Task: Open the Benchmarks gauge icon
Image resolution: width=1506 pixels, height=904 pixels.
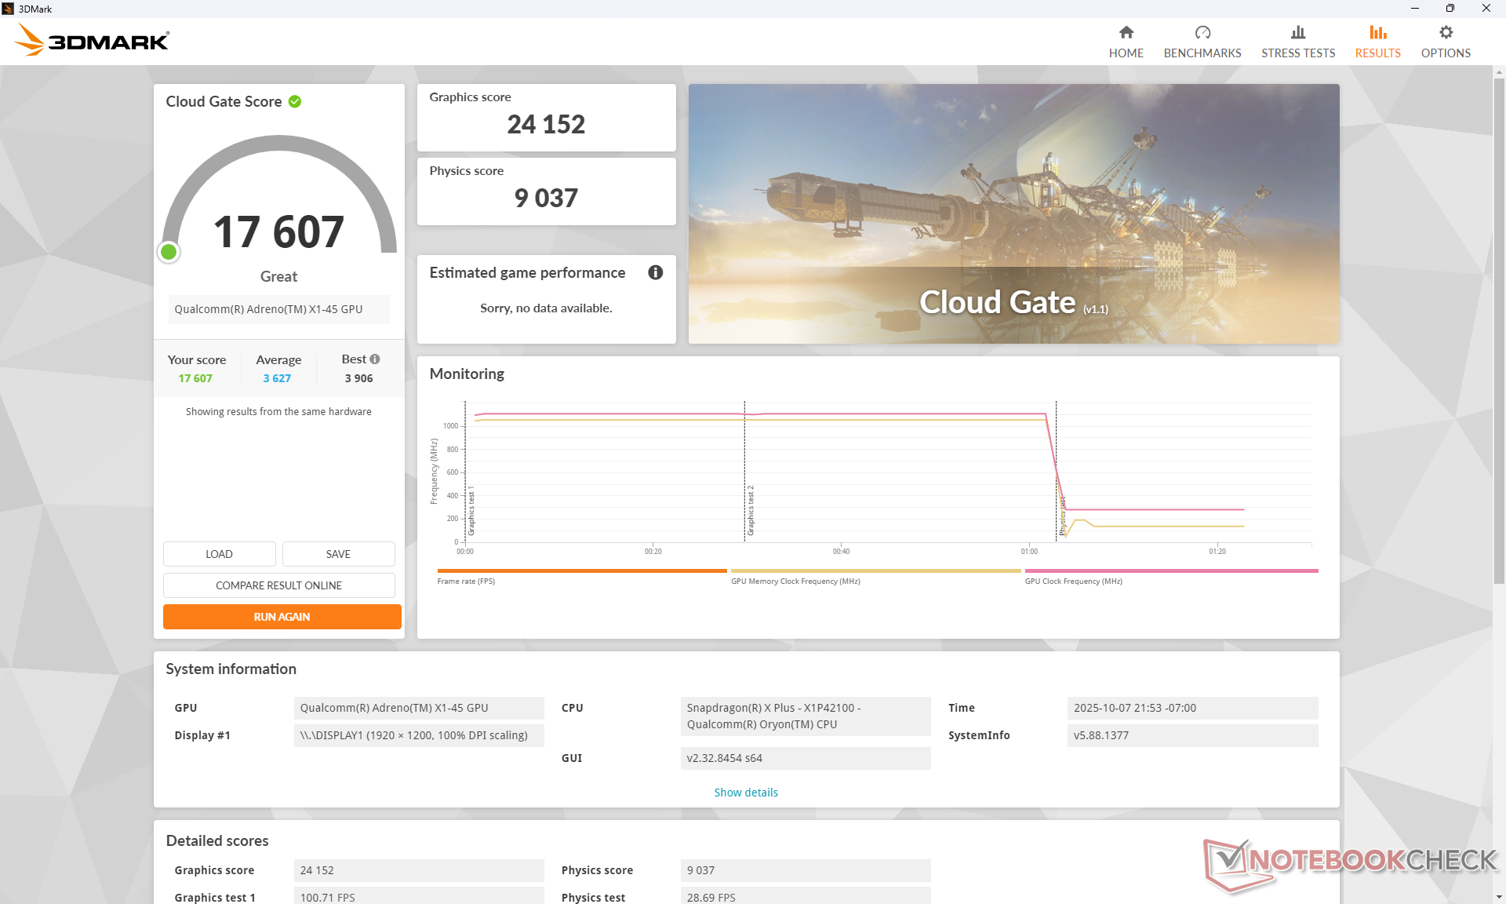Action: click(1202, 32)
